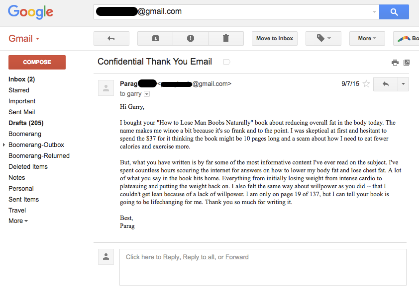The height and width of the screenshot is (292, 419).
Task: Click the red COMPOSE button
Action: tap(37, 62)
